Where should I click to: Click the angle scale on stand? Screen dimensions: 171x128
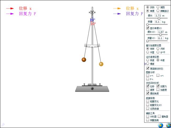click(x=92, y=46)
